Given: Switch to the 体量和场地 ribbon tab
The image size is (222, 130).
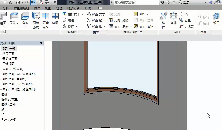Looking at the screenshot, I should (21, 8).
